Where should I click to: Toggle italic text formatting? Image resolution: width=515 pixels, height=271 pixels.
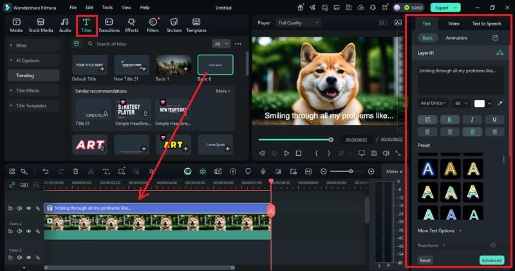click(472, 120)
